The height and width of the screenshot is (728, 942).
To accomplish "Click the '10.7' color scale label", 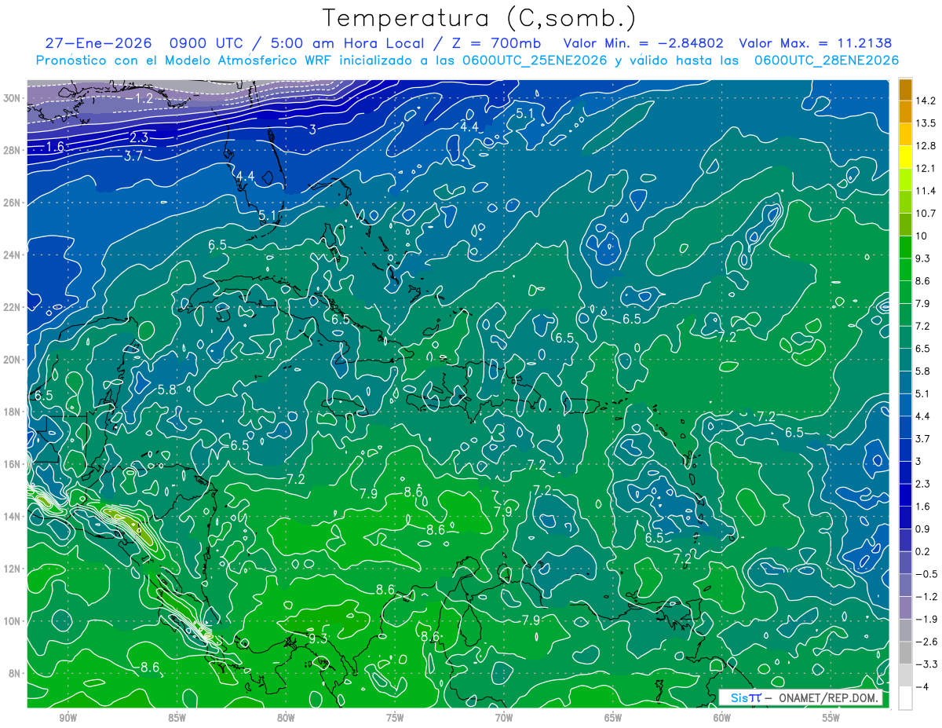I will (x=926, y=214).
